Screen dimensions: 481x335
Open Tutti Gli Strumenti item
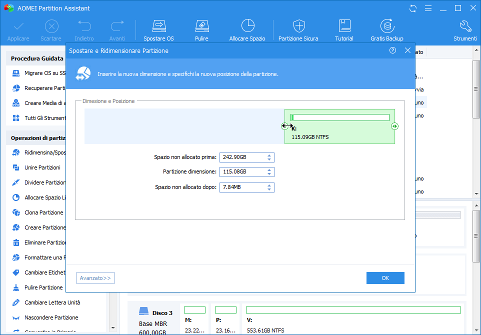(39, 118)
